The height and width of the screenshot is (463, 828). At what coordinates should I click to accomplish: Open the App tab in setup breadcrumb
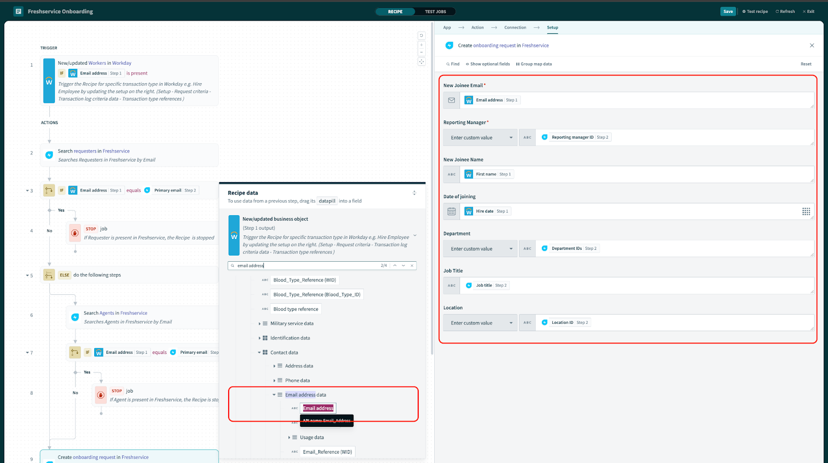coord(447,27)
